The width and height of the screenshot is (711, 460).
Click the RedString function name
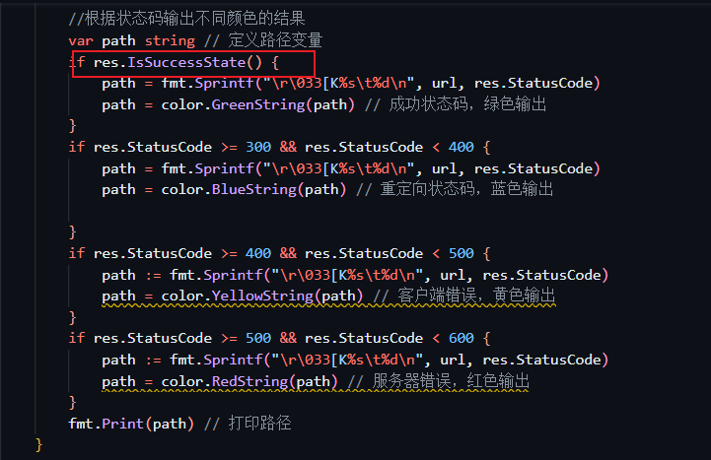pyautogui.click(x=249, y=381)
